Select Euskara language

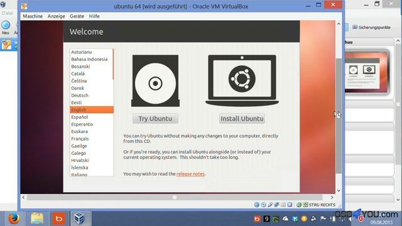click(91, 131)
